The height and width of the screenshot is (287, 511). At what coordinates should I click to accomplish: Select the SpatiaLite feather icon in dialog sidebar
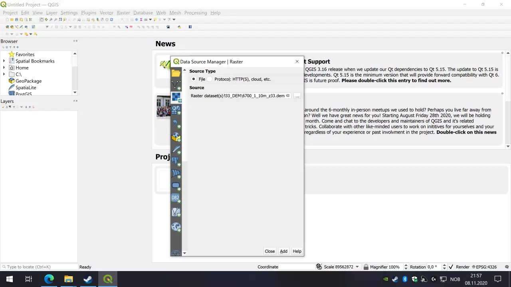point(176,149)
